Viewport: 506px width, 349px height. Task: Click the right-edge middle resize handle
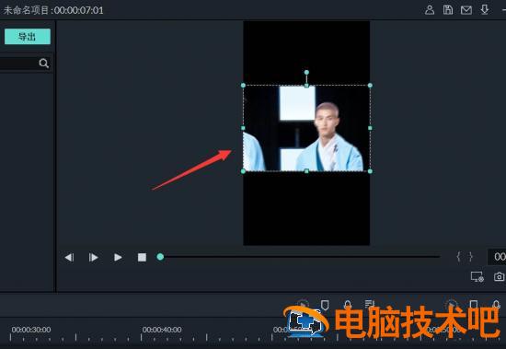(x=370, y=128)
